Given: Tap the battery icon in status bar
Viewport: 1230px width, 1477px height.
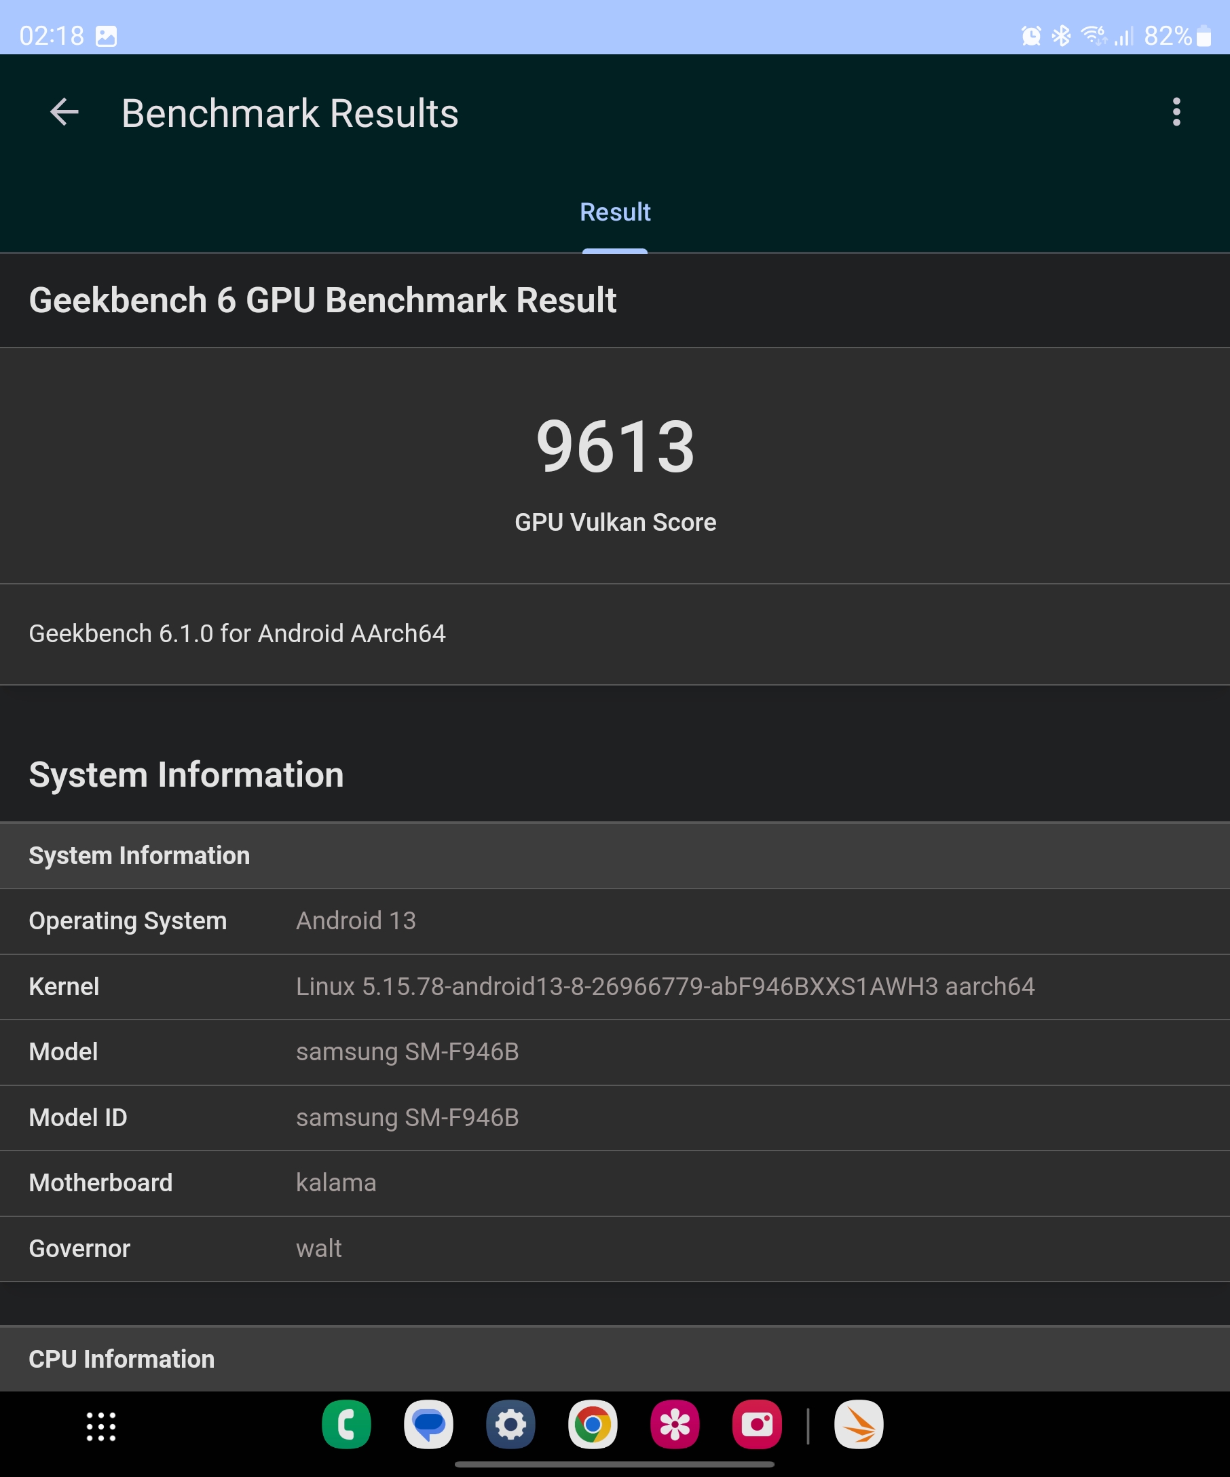Looking at the screenshot, I should pos(1204,36).
